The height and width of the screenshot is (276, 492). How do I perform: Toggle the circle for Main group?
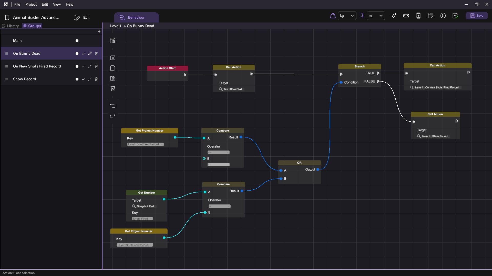[77, 41]
